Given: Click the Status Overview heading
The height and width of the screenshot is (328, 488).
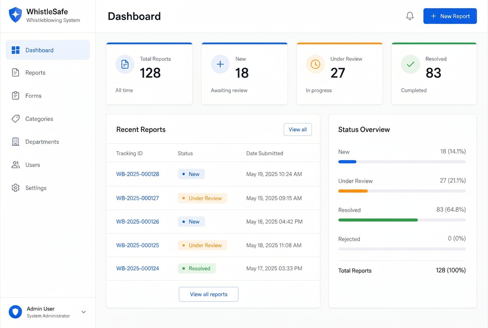Looking at the screenshot, I should tap(364, 130).
